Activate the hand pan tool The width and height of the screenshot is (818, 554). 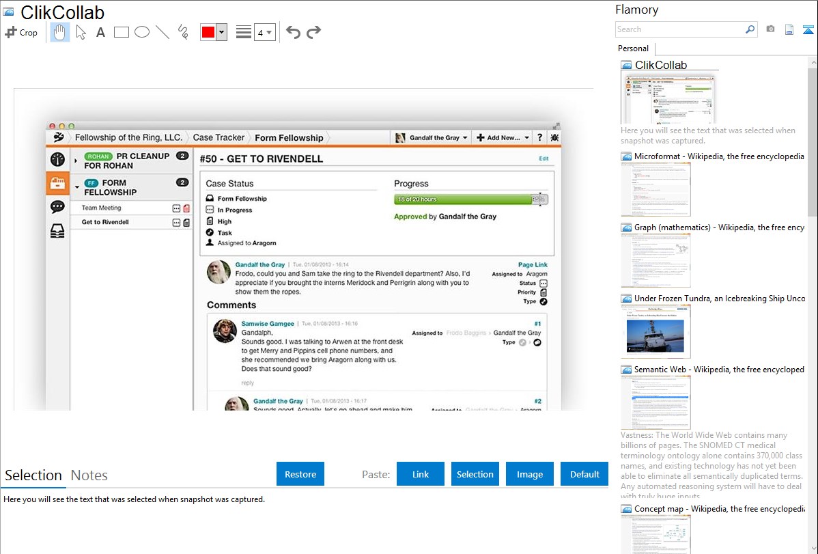pyautogui.click(x=60, y=32)
